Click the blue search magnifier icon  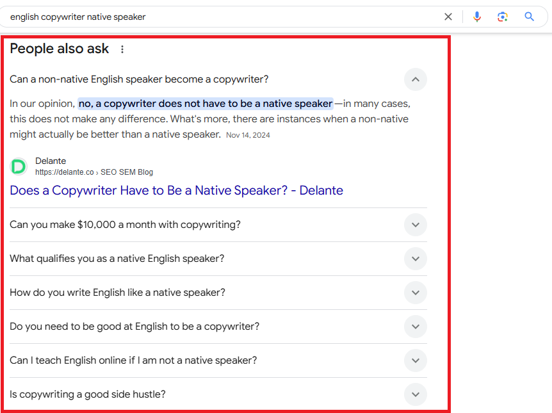[529, 16]
